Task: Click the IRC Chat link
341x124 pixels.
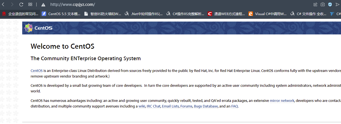Action: point(153,106)
